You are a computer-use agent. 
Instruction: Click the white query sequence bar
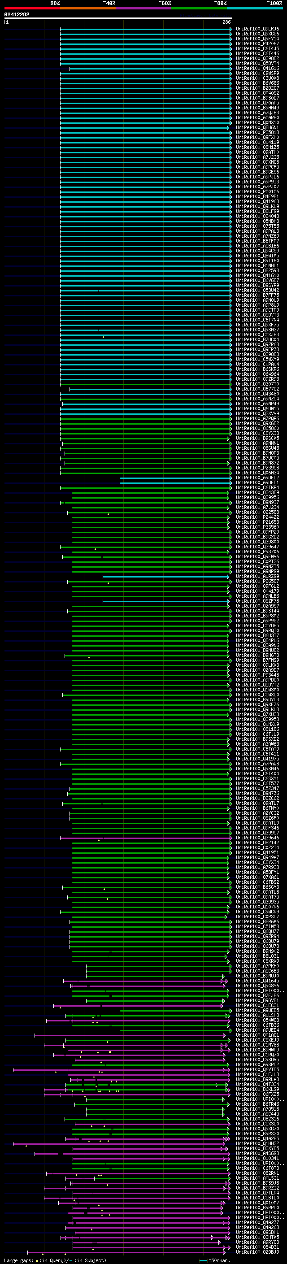tap(118, 19)
